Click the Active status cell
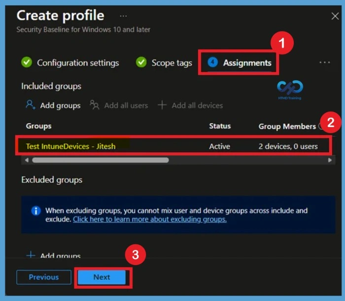The height and width of the screenshot is (301, 345). pos(220,146)
